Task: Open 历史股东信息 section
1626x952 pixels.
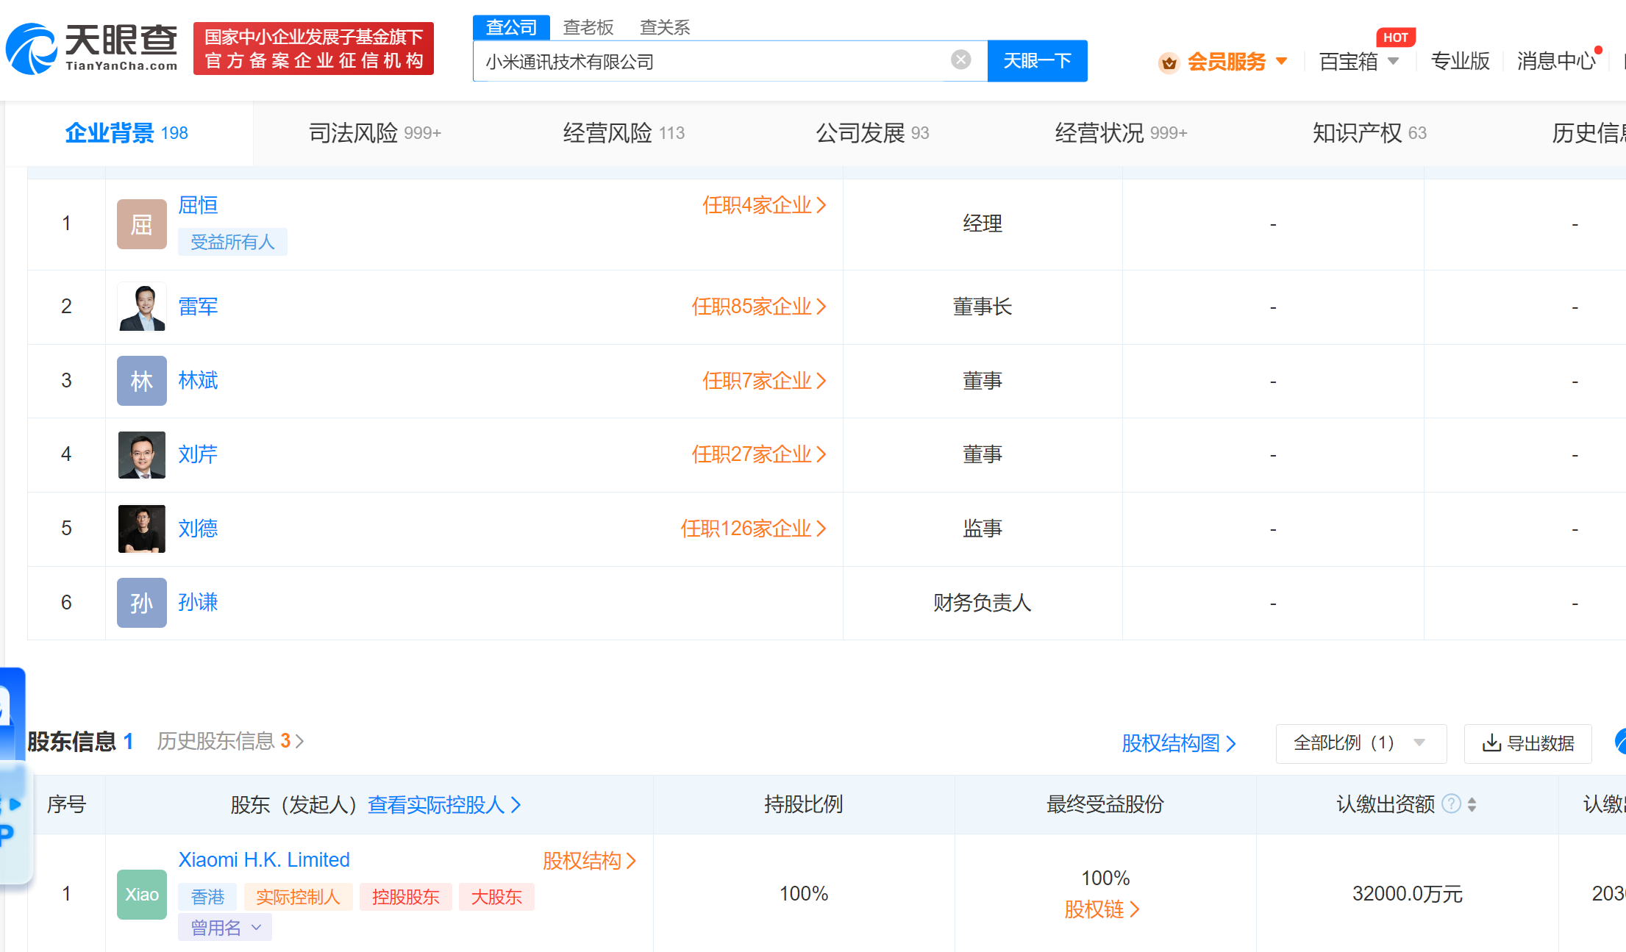Action: coord(230,741)
